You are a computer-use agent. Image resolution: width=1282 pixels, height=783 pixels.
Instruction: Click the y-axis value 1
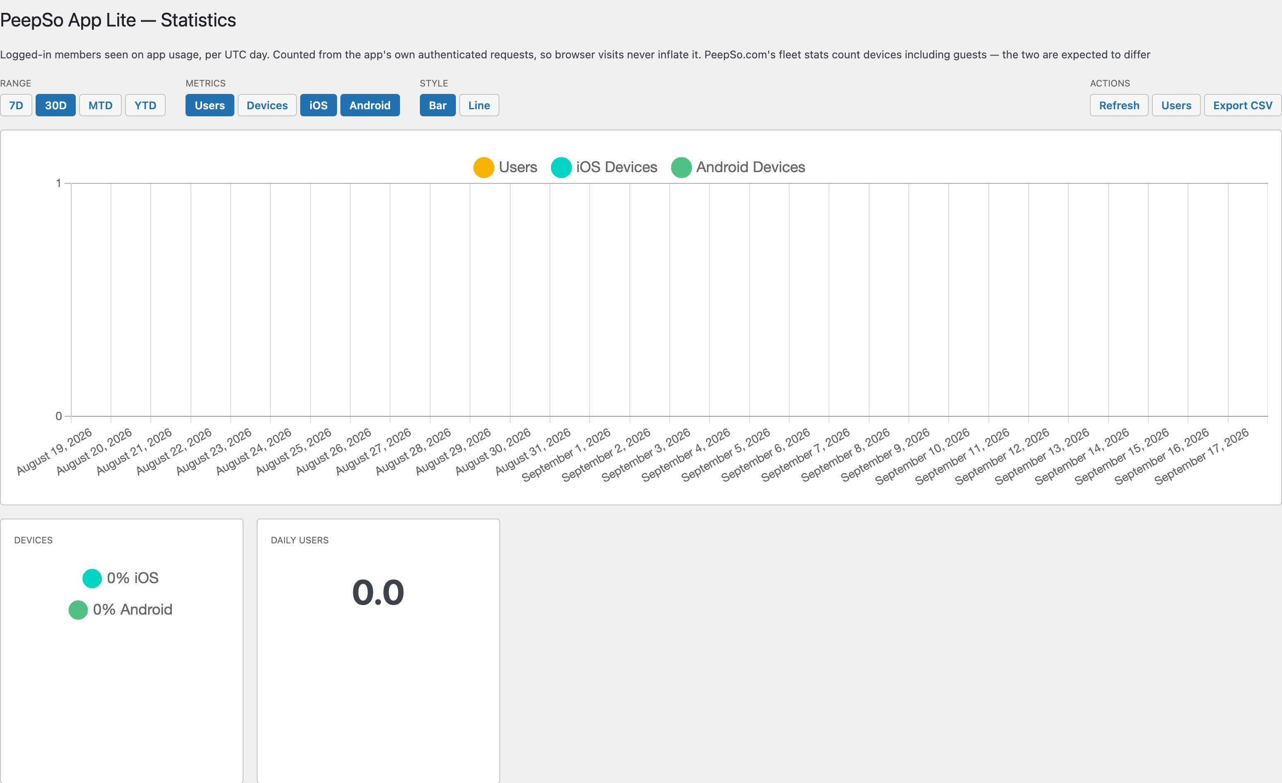59,183
